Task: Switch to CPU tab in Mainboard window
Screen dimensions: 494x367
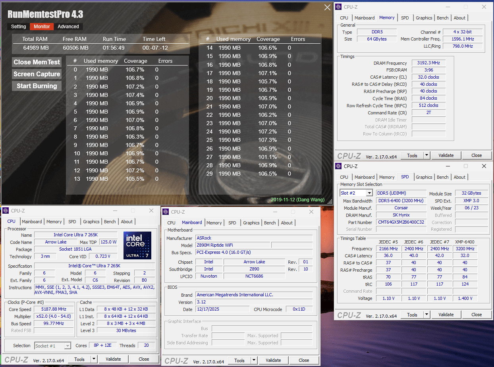Action: (171, 223)
